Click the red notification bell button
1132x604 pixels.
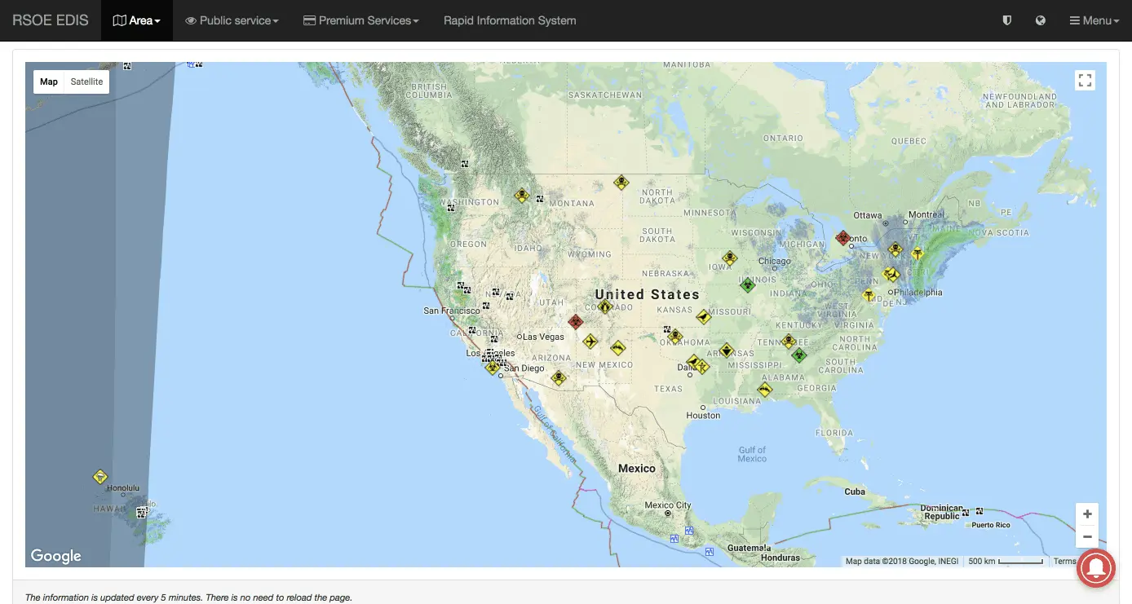[x=1096, y=568]
